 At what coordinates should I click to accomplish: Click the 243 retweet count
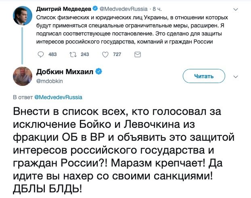pyautogui.click(x=85, y=54)
